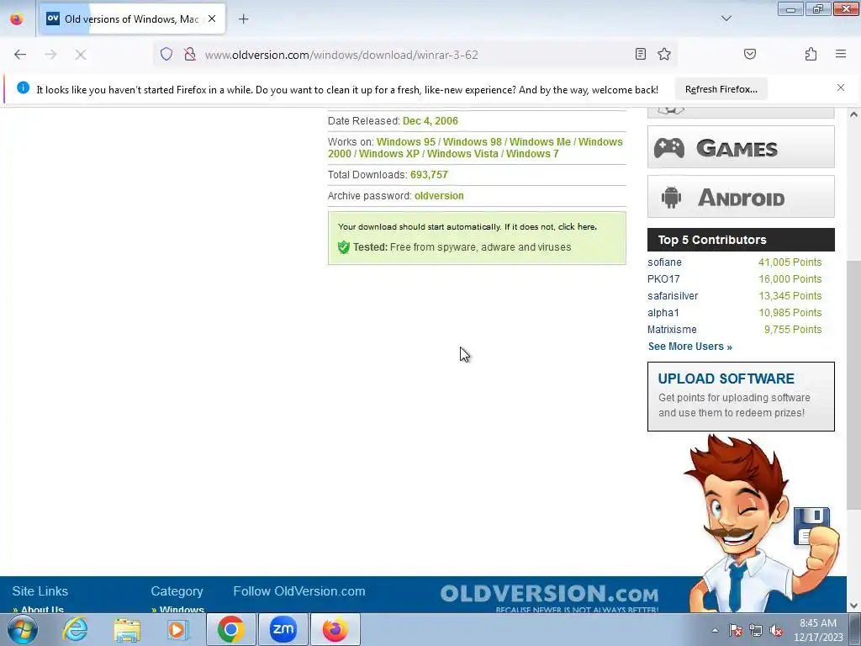
Task: Switch to Zoom on the taskbar
Action: click(x=283, y=629)
